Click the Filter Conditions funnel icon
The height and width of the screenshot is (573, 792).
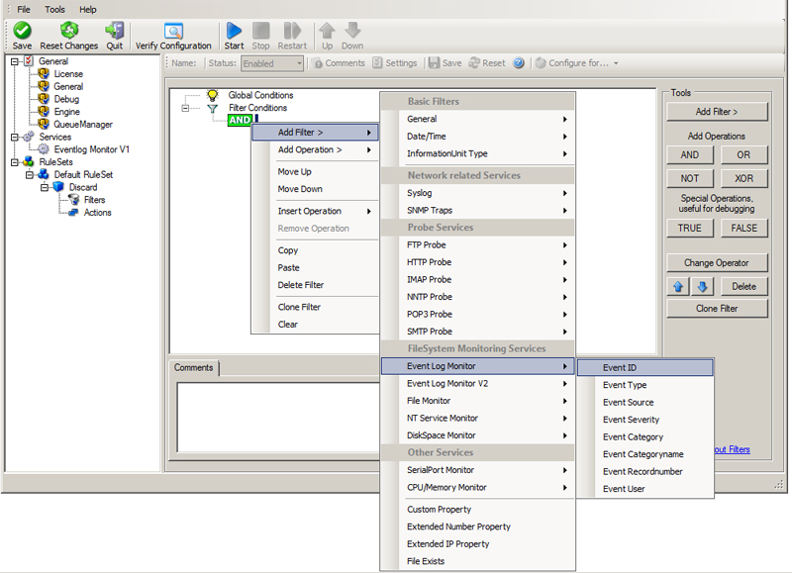(x=212, y=108)
